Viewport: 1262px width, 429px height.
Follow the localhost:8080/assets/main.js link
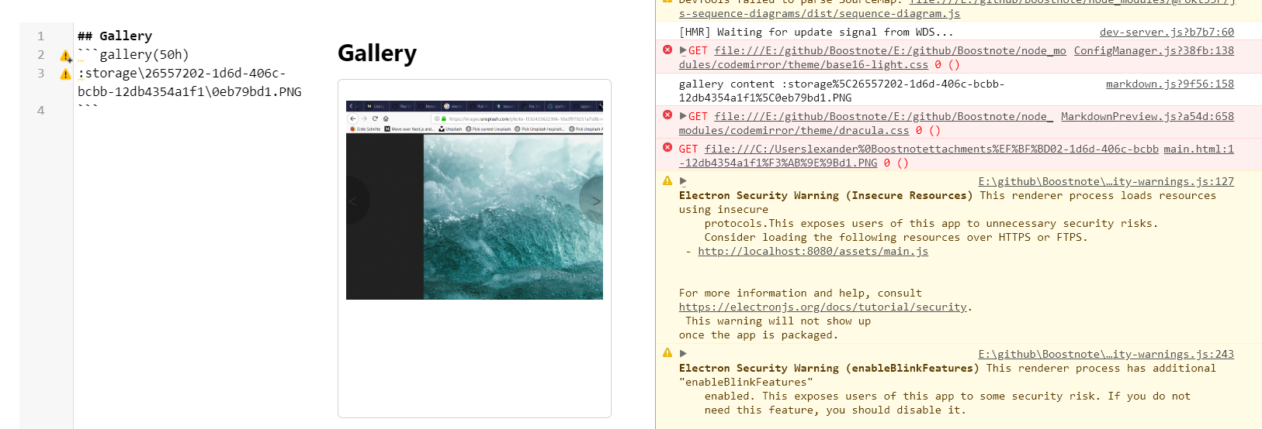[813, 251]
